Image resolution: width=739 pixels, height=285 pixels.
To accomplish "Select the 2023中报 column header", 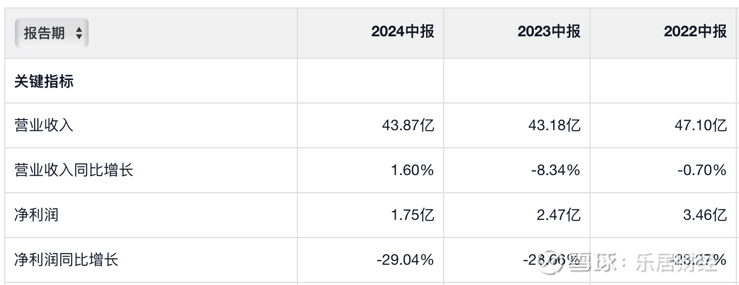I will pos(549,31).
